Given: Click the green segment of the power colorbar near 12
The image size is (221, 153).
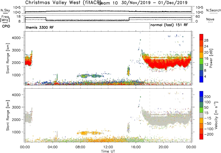Looking at the screenshot, I should (201, 61).
